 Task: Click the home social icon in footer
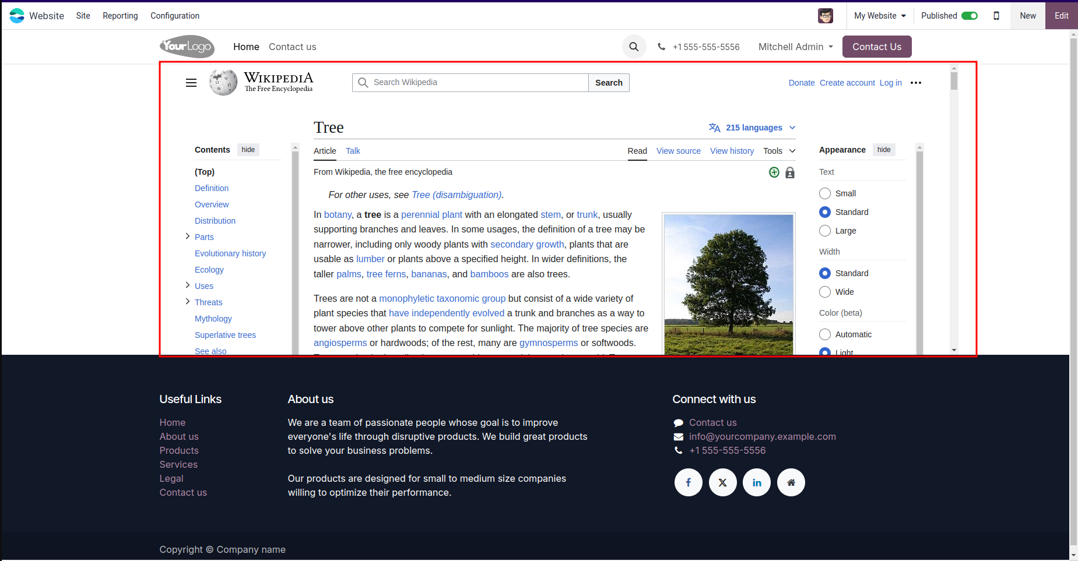[791, 482]
